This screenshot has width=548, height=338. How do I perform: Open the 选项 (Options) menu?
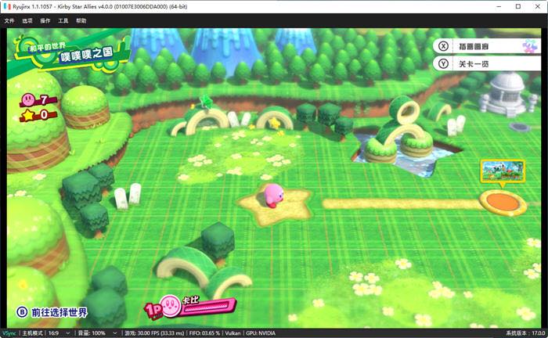(x=27, y=20)
